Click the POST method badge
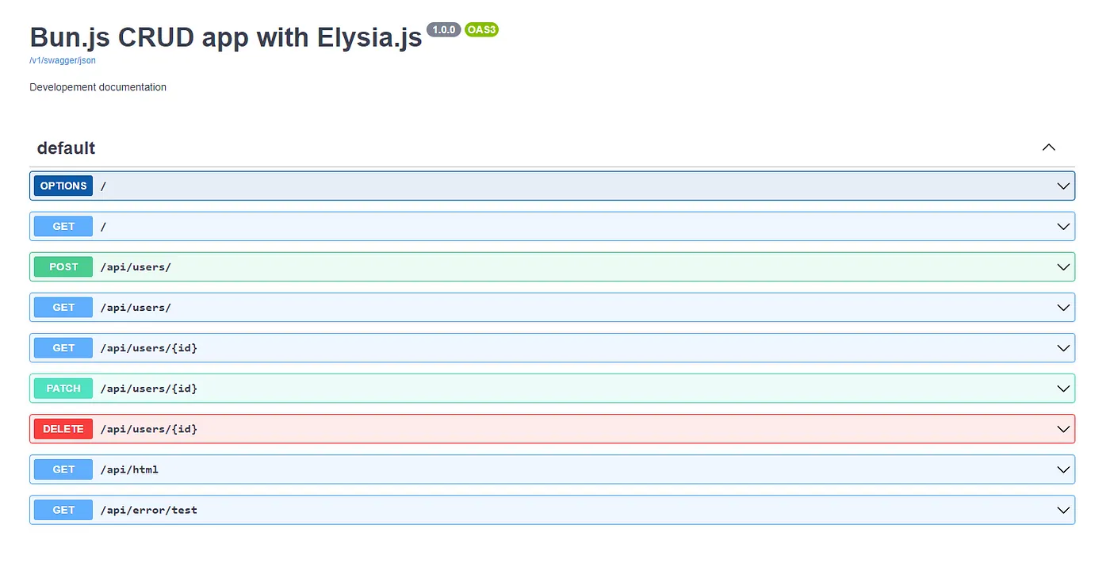 [x=63, y=266]
